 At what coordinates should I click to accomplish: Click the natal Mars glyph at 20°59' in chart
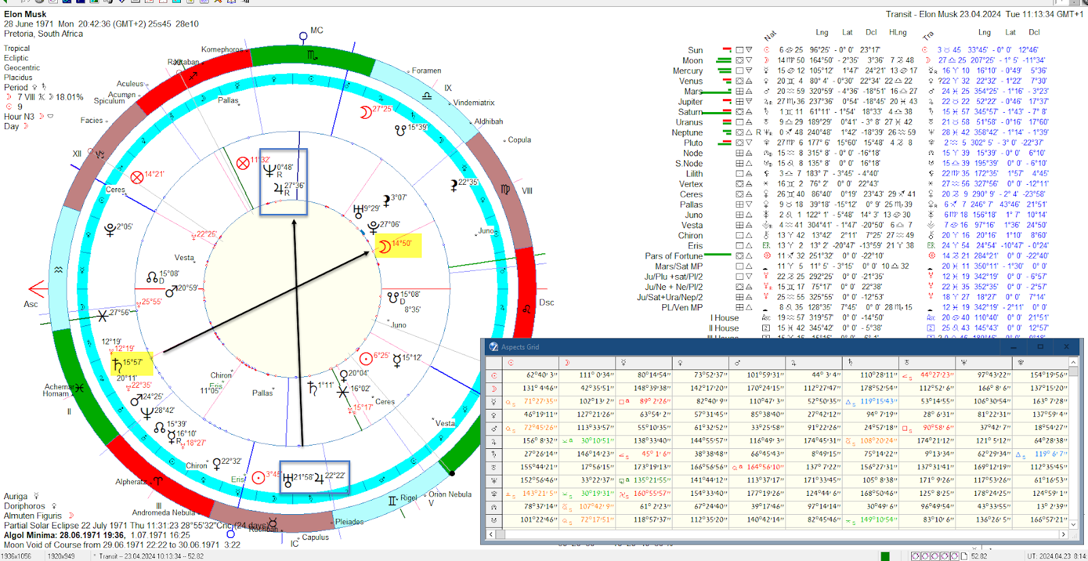[x=171, y=291]
